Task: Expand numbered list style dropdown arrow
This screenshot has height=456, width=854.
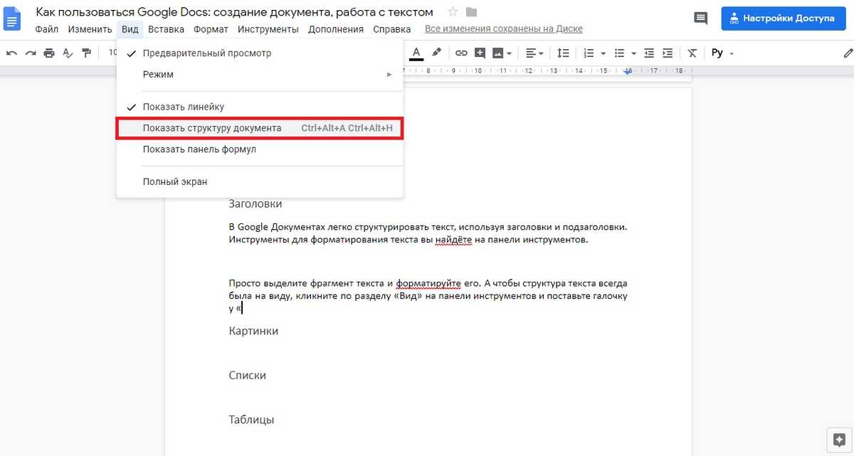Action: click(603, 53)
